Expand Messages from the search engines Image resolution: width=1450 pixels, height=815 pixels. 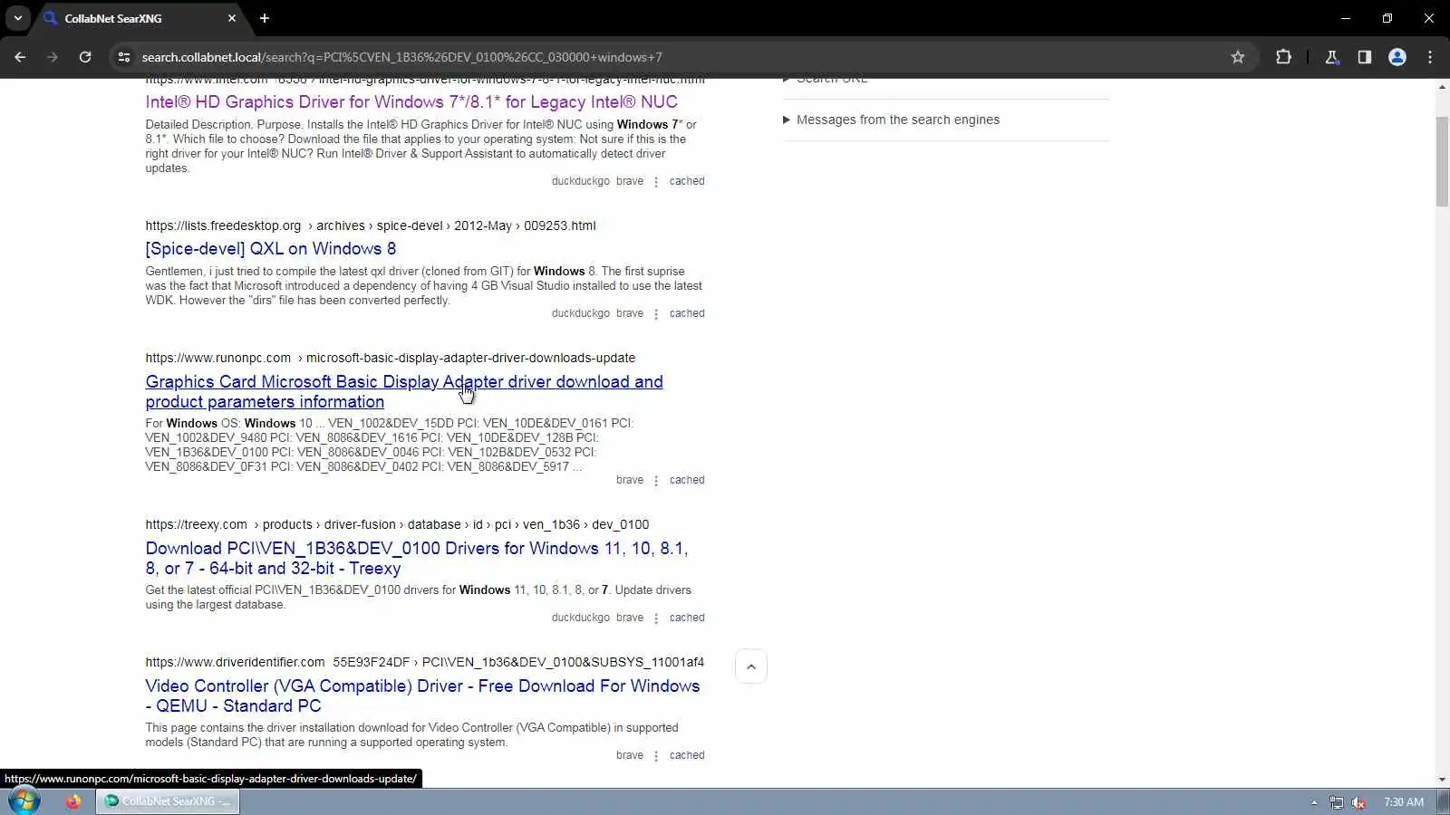coord(891,120)
